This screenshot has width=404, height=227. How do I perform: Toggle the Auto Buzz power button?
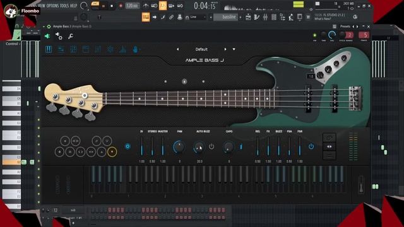click(211, 146)
